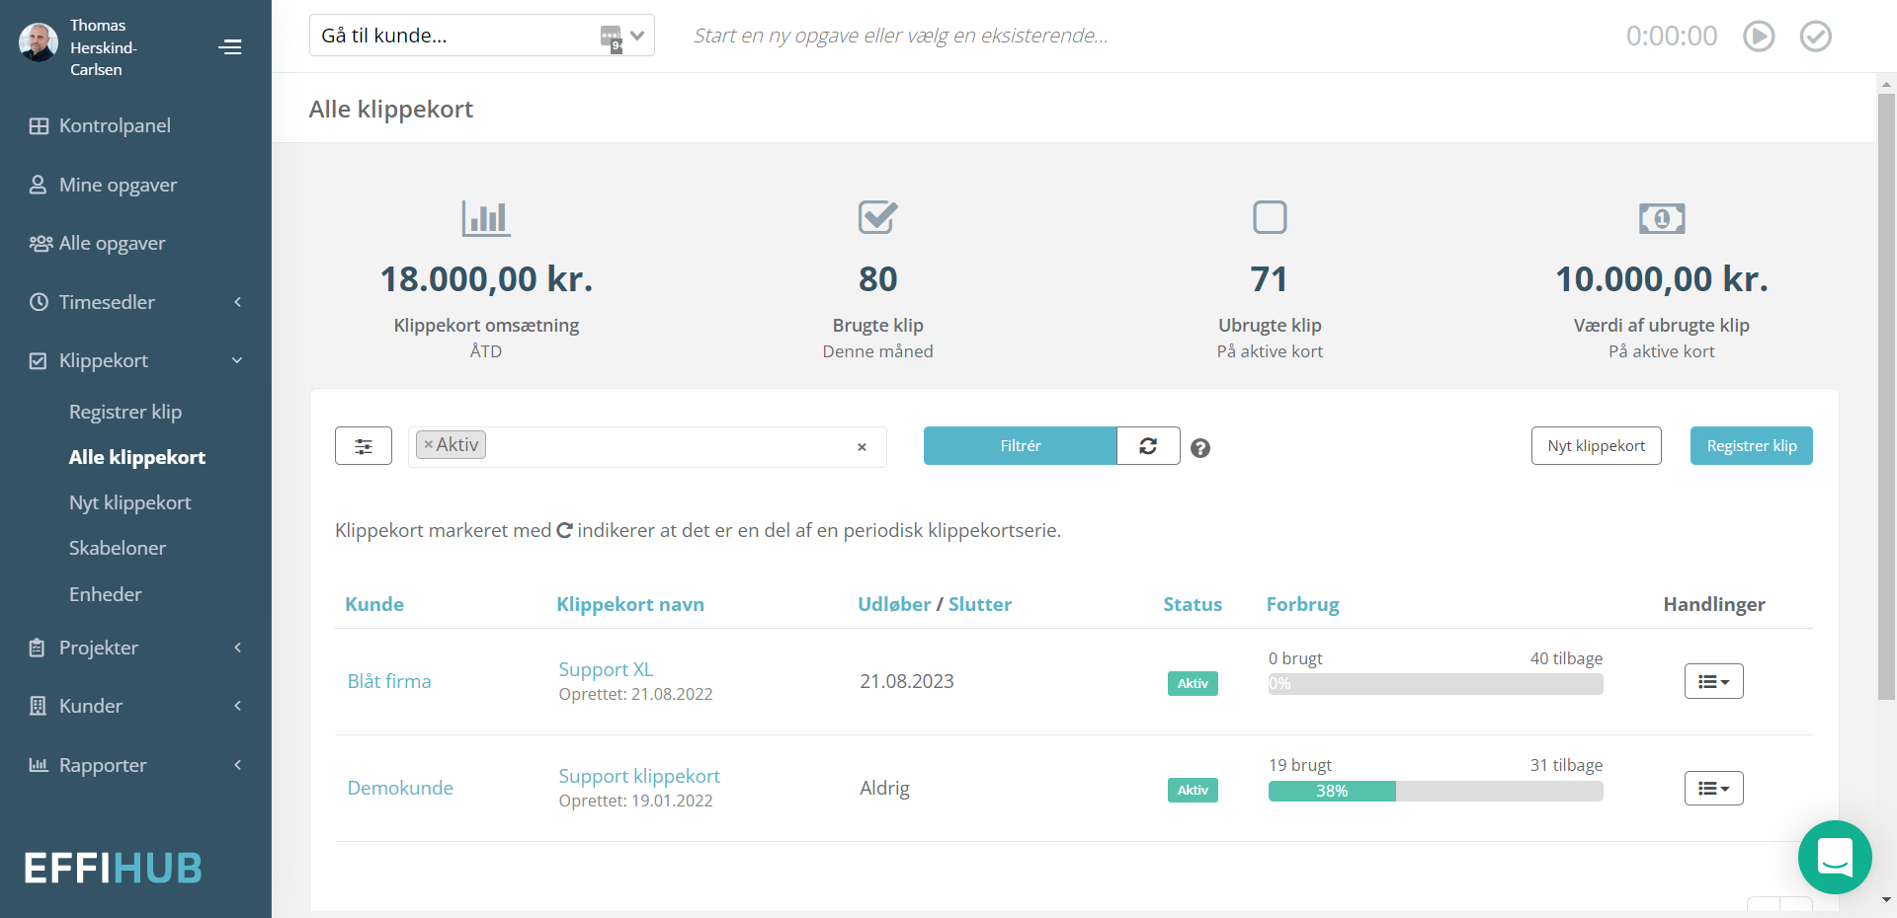Click Thomas Herskind-Carlsen profile avatar
This screenshot has width=1897, height=918.
[39, 42]
